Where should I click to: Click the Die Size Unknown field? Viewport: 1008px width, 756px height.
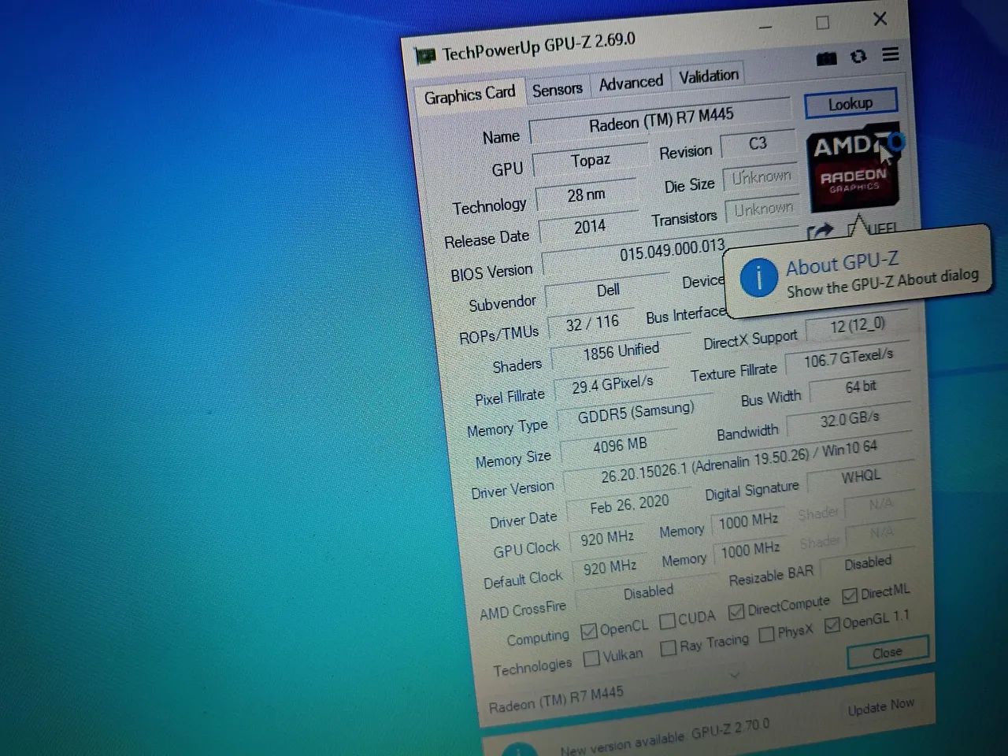pos(761,176)
